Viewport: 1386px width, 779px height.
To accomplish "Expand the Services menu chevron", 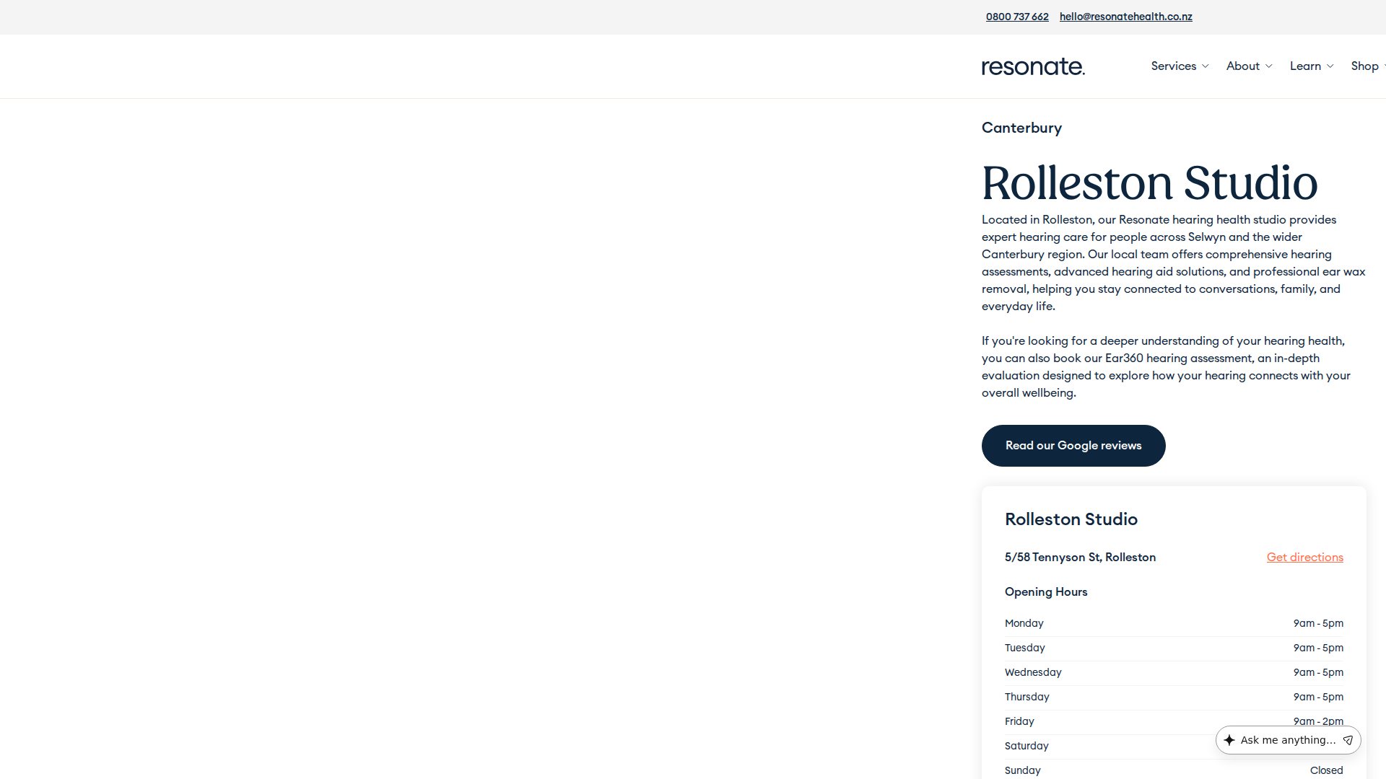I will tap(1205, 66).
